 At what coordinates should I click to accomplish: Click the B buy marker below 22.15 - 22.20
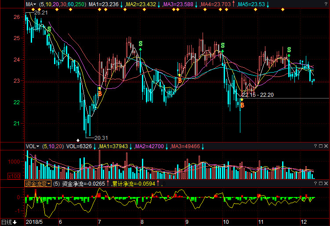coord(242,105)
